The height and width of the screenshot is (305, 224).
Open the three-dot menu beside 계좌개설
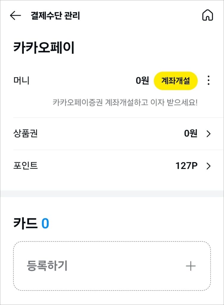pos(209,80)
